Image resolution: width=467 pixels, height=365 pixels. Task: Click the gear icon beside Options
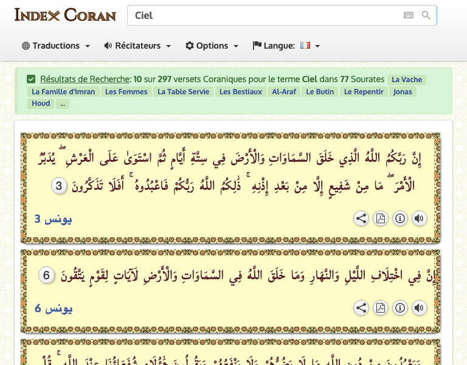190,46
